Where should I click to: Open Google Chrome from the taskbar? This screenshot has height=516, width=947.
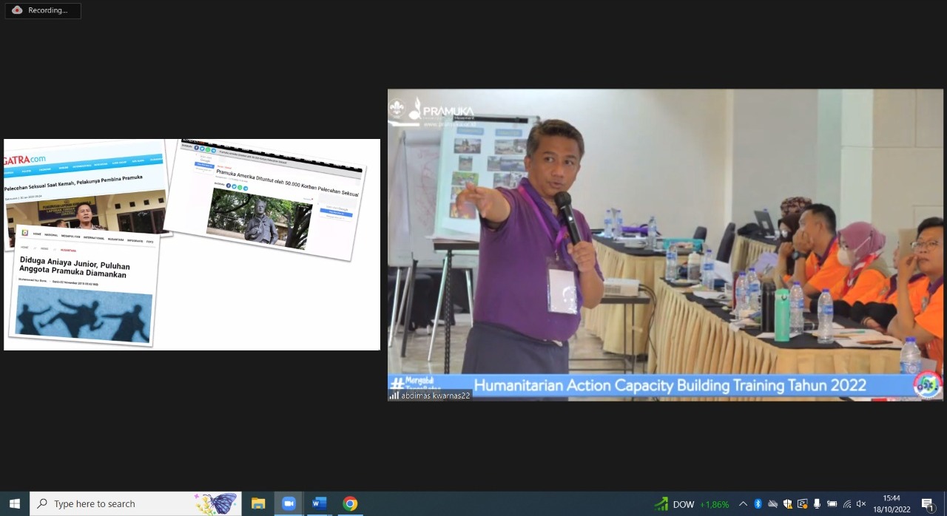pos(350,503)
